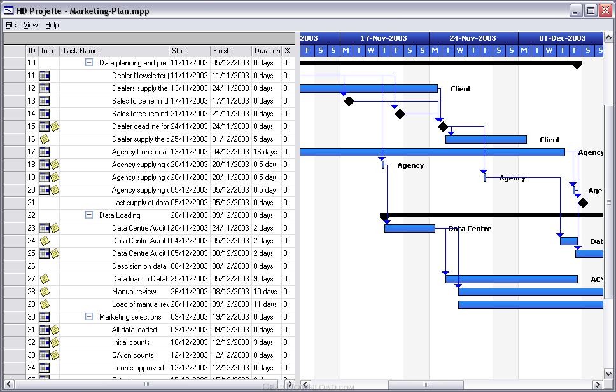Click the calendar icon in row 19
The height and width of the screenshot is (392, 616).
coord(45,177)
